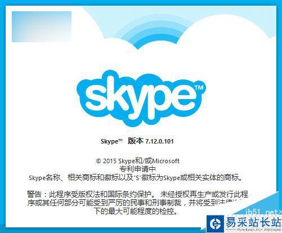Click the last line 下的最大可能程度的检控
Screen dimensions: 282x233
coord(136,212)
